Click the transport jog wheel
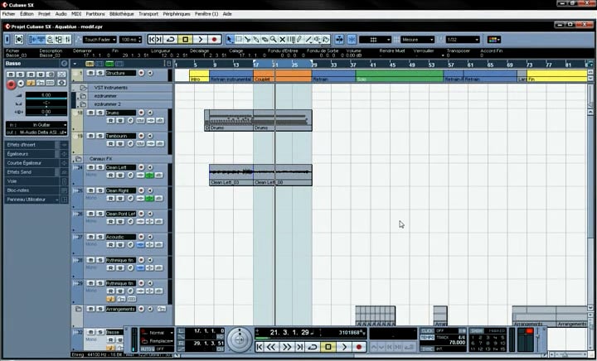 (240, 339)
